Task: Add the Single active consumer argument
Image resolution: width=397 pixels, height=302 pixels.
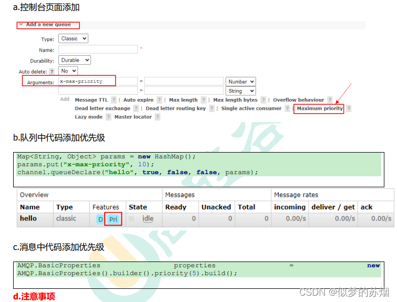Action: pos(251,108)
